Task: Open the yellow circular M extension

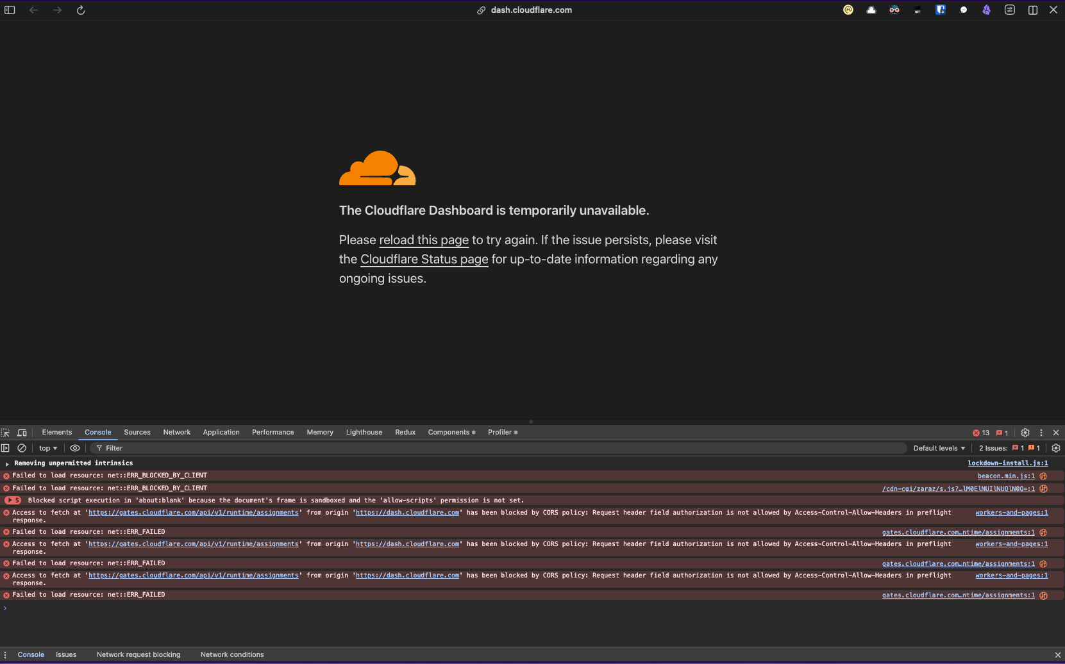Action: tap(848, 10)
